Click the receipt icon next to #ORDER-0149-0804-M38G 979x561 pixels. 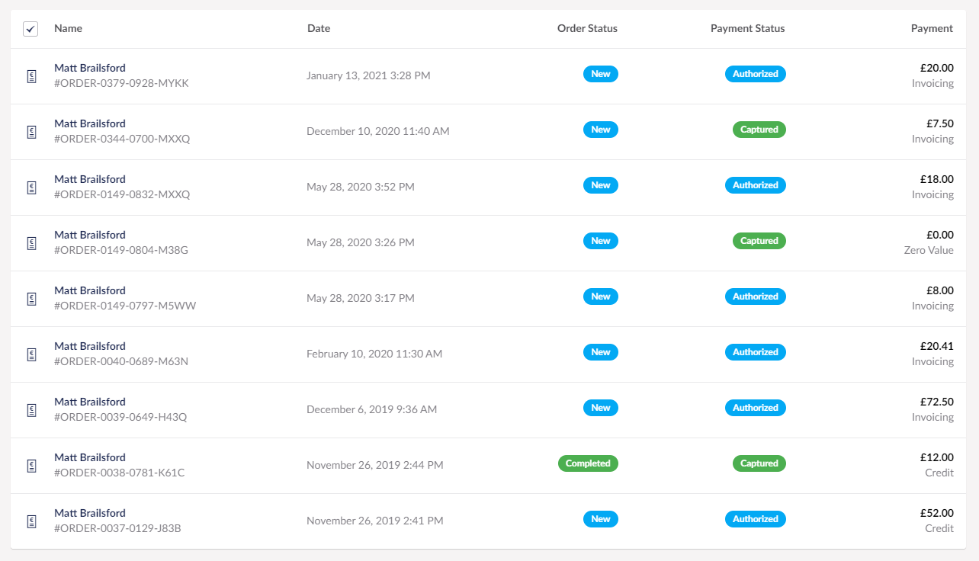tap(31, 242)
